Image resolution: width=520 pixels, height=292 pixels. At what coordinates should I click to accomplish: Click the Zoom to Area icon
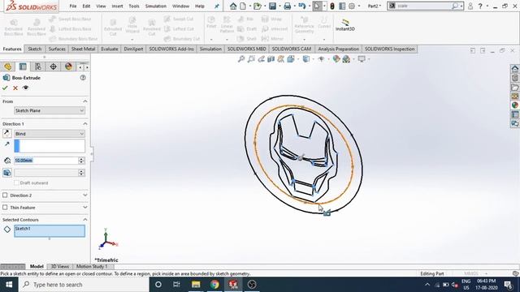click(x=251, y=59)
